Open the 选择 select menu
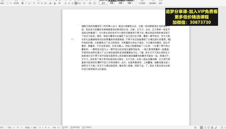The height and width of the screenshot is (129, 226). click(x=161, y=2)
